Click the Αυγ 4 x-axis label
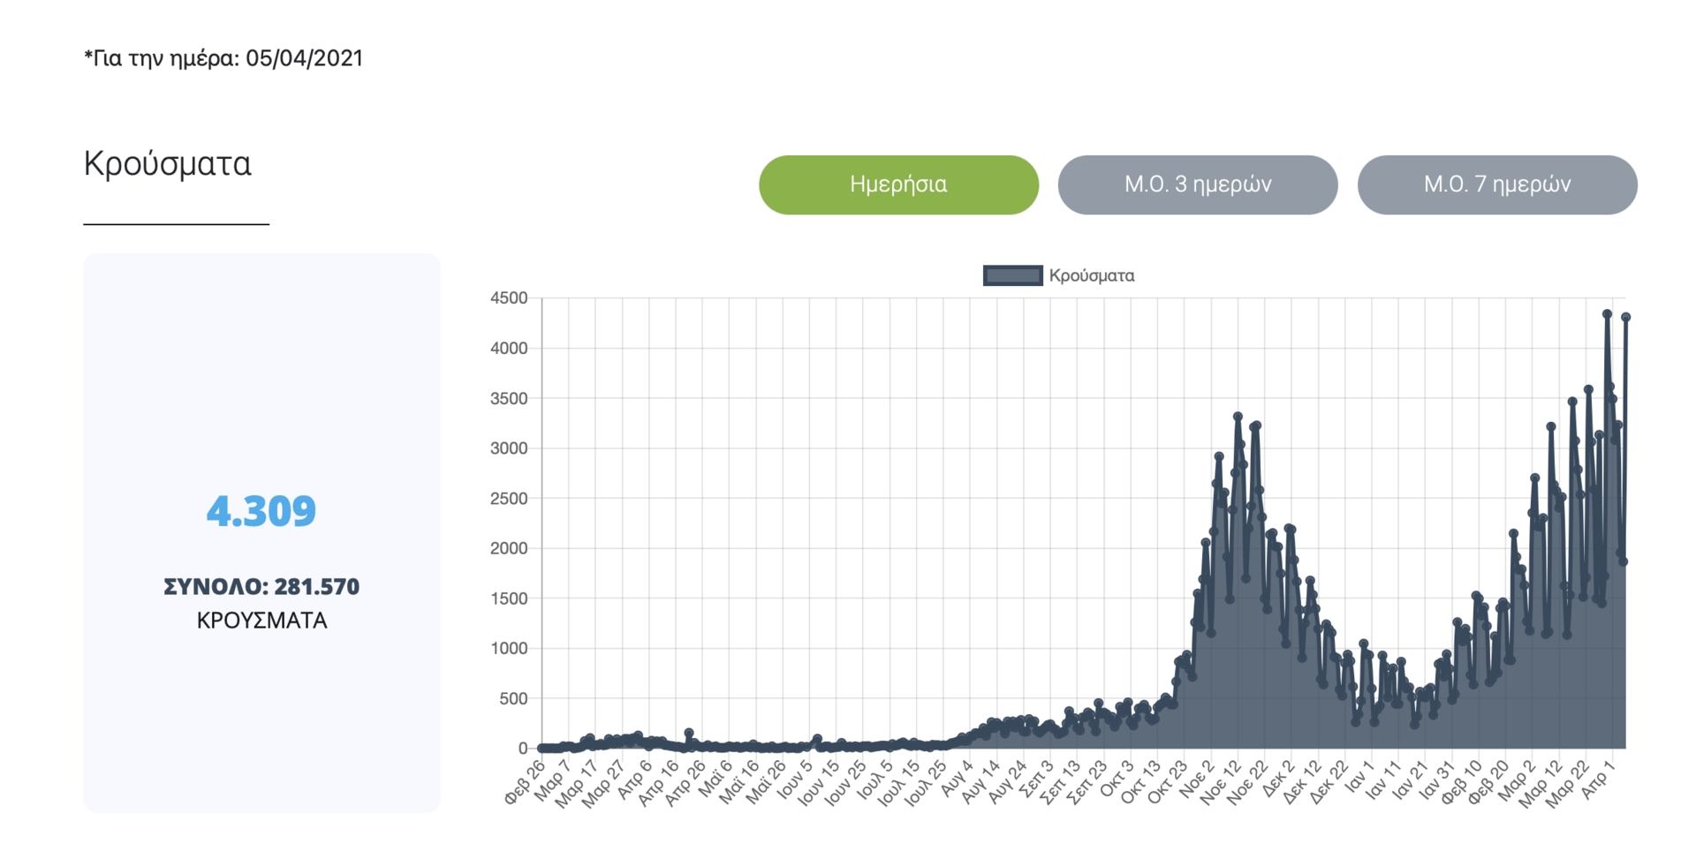Viewport: 1696px width, 866px height. (x=958, y=779)
